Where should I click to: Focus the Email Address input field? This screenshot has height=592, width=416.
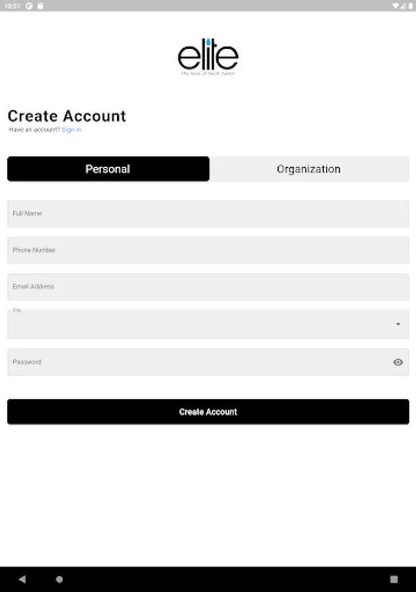coord(208,287)
